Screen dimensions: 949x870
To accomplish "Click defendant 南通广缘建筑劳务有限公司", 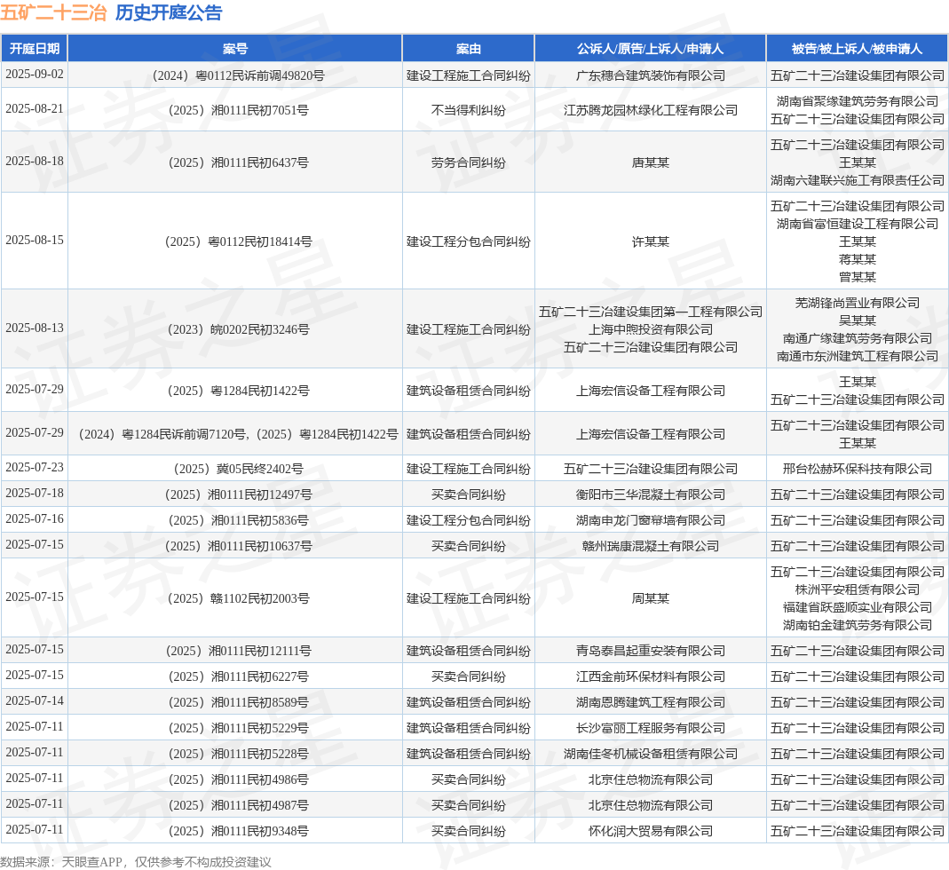I will 858,338.
